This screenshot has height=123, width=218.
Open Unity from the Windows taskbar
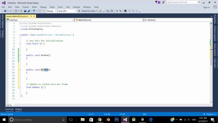pos(142,120)
